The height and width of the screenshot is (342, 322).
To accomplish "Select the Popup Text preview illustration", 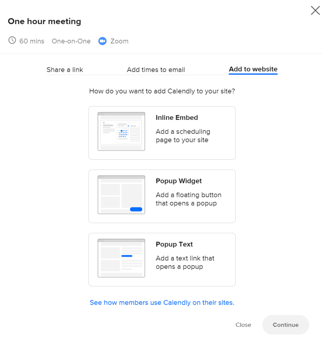I will coord(121,258).
